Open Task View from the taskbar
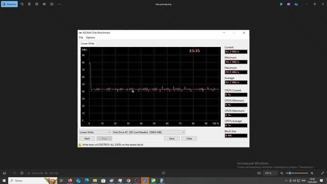Image resolution: width=327 pixels, height=184 pixels. pyautogui.click(x=61, y=180)
